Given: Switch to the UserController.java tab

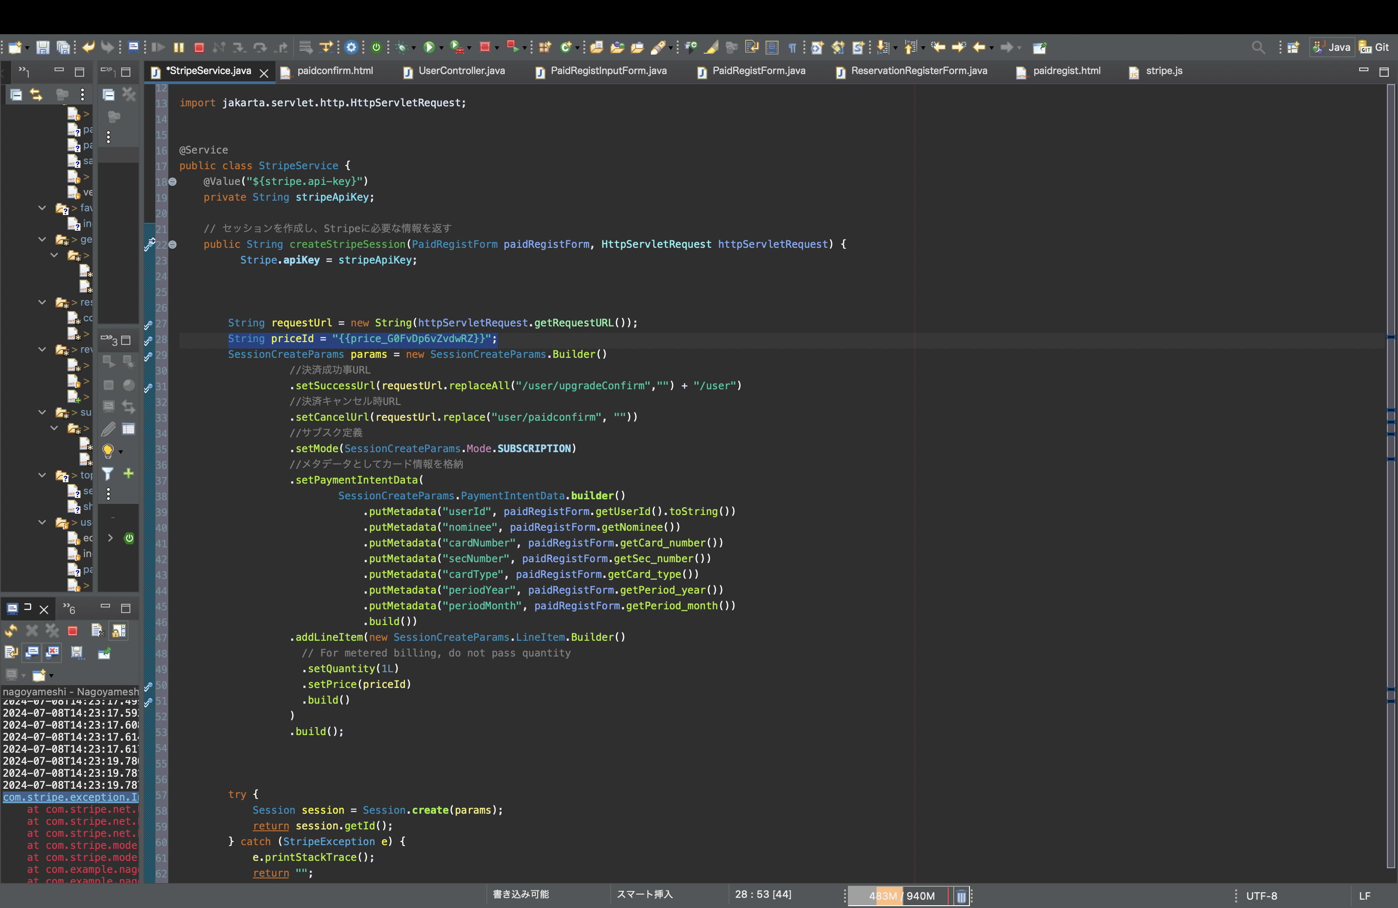Looking at the screenshot, I should 461,71.
